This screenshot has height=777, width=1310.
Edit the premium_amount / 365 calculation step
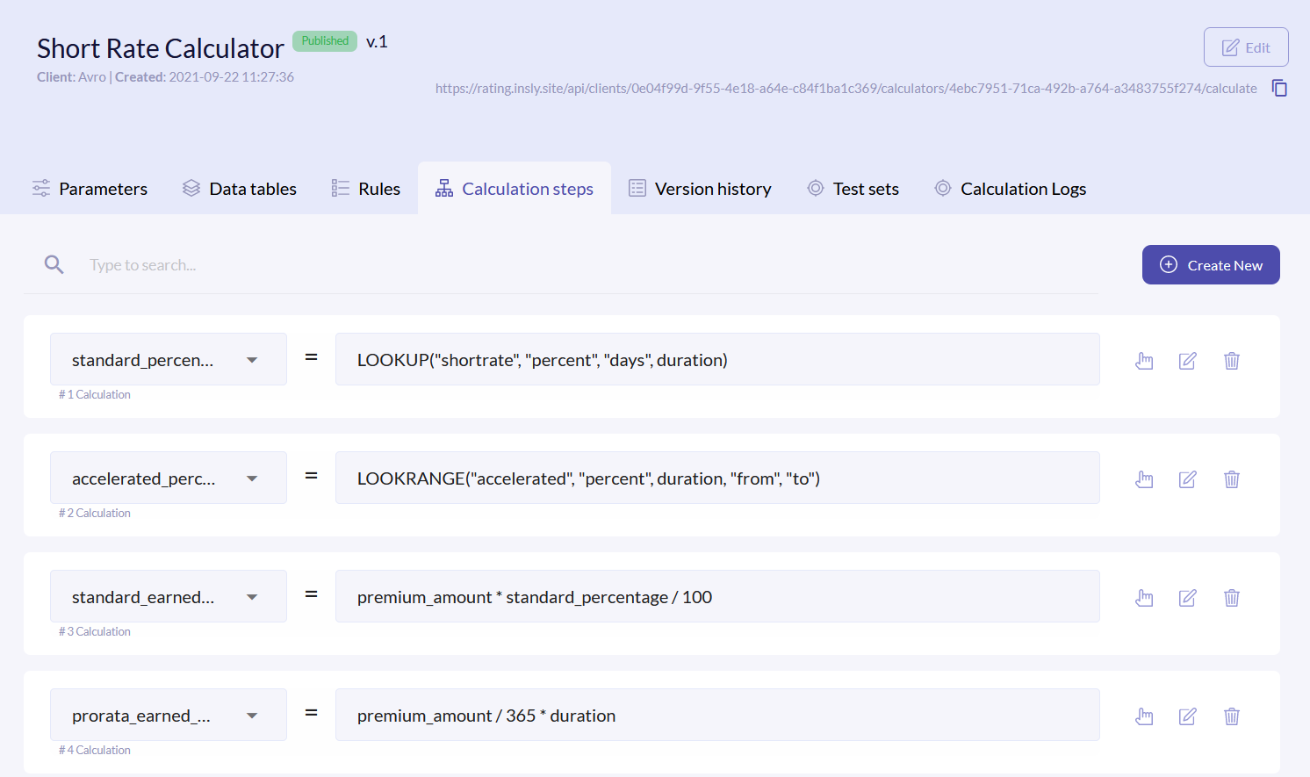coord(1187,716)
